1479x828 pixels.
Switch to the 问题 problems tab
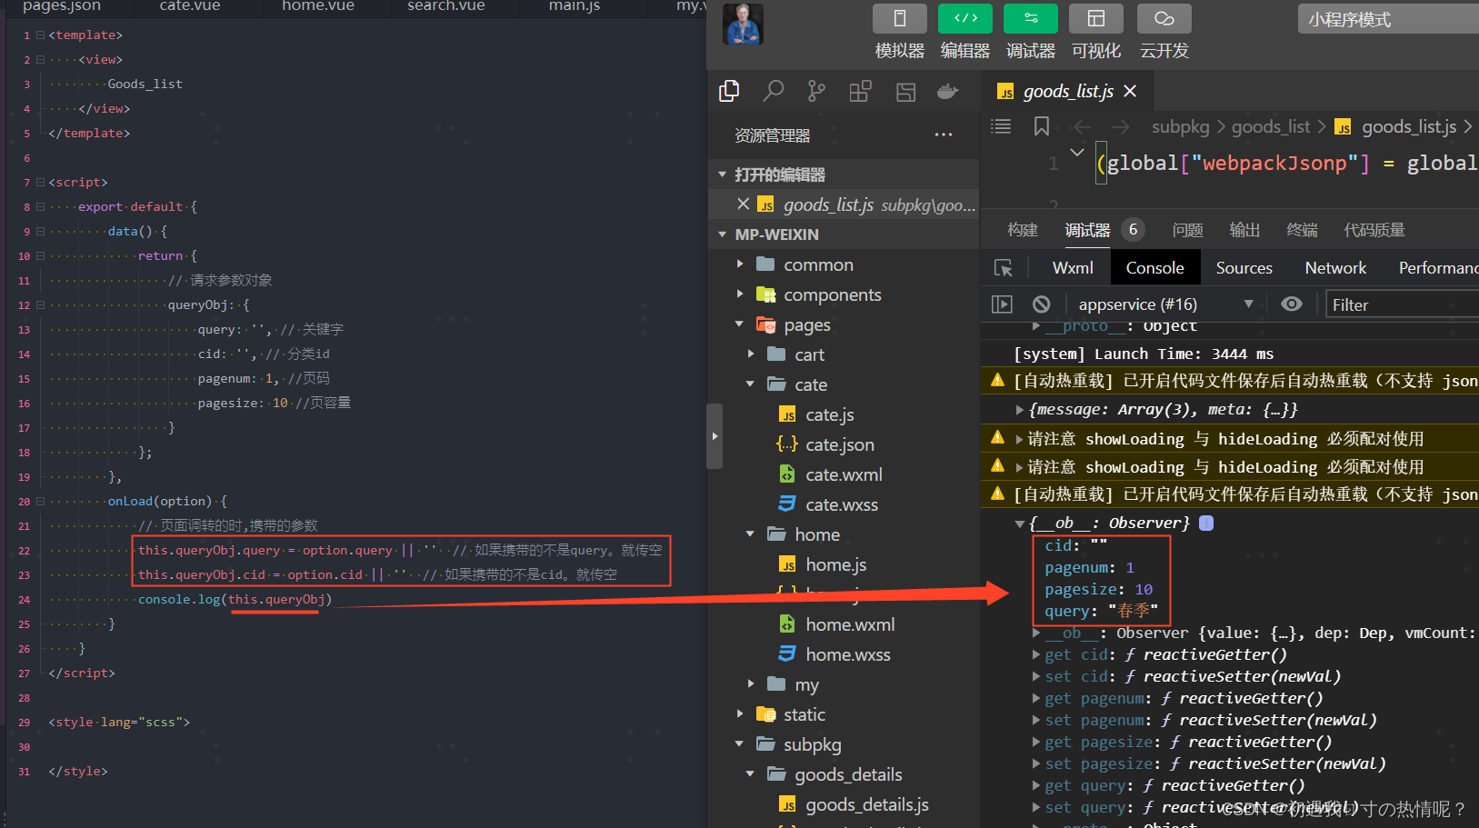[1187, 230]
